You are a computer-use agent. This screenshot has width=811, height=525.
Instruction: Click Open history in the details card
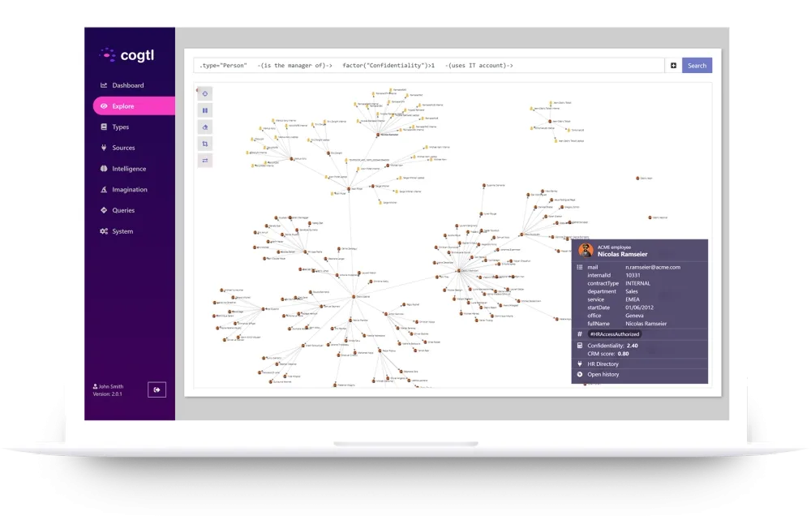coord(603,374)
